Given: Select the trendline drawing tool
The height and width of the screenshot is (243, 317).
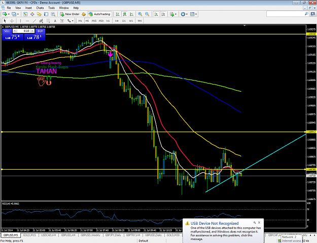Looking at the screenshot, I should 34,21.
